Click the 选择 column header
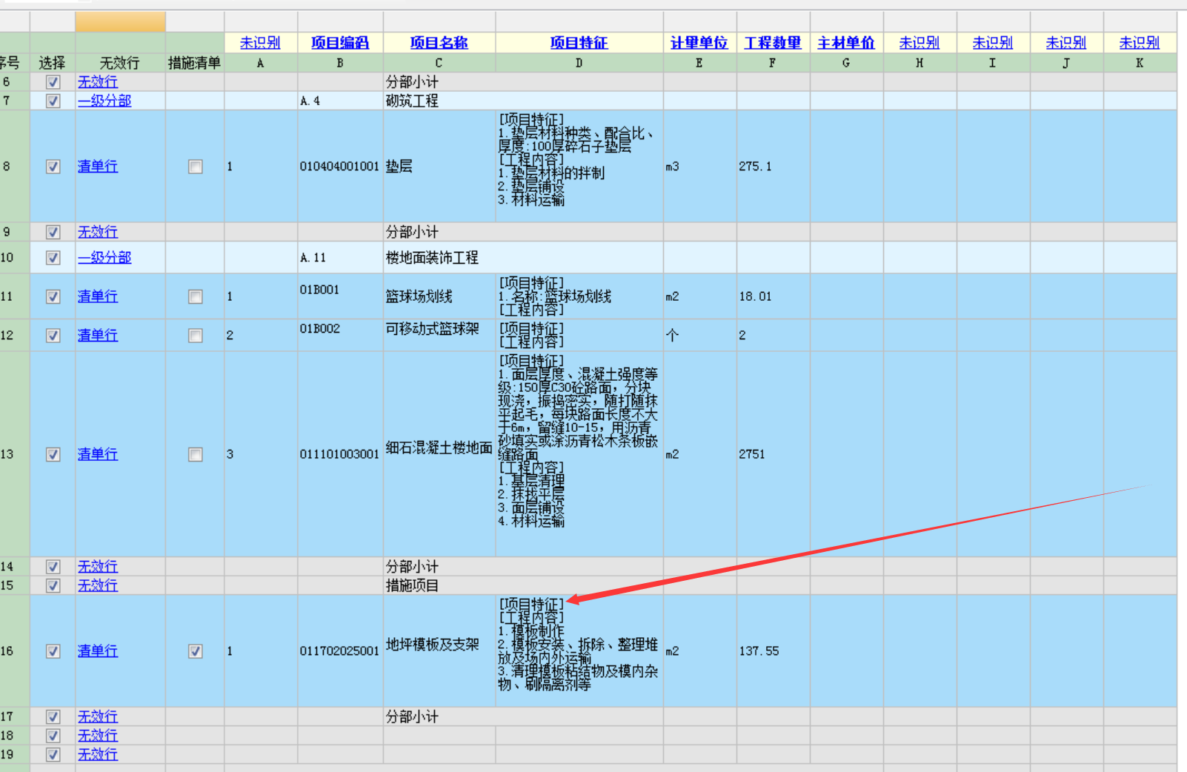Image resolution: width=1187 pixels, height=772 pixels. pos(52,63)
